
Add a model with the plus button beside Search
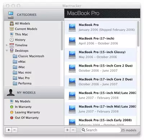pyautogui.click(x=67, y=130)
